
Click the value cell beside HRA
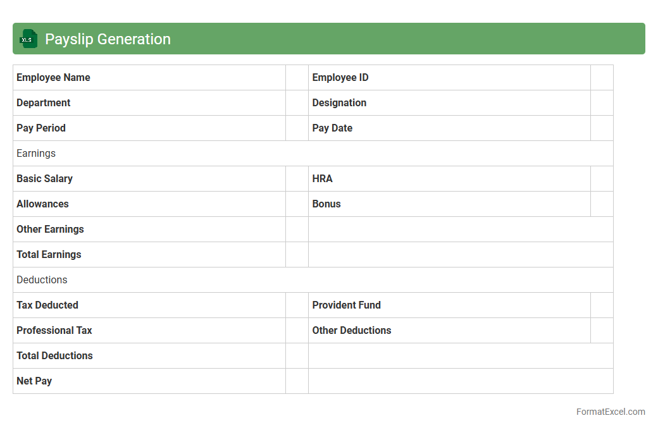[x=602, y=179]
